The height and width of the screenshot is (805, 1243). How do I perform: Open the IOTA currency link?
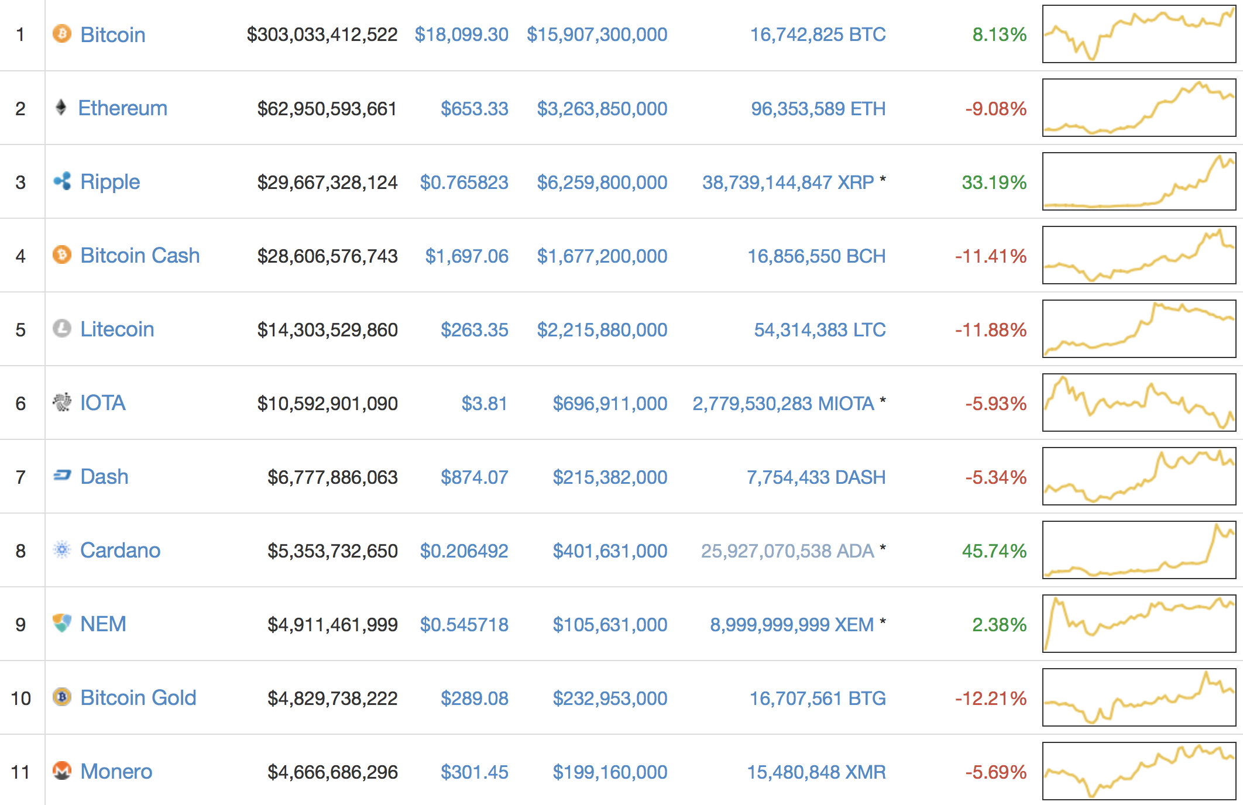coord(103,403)
